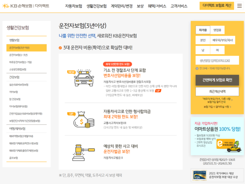
Task: Choose 본인 as the insured
Action: pos(203,40)
